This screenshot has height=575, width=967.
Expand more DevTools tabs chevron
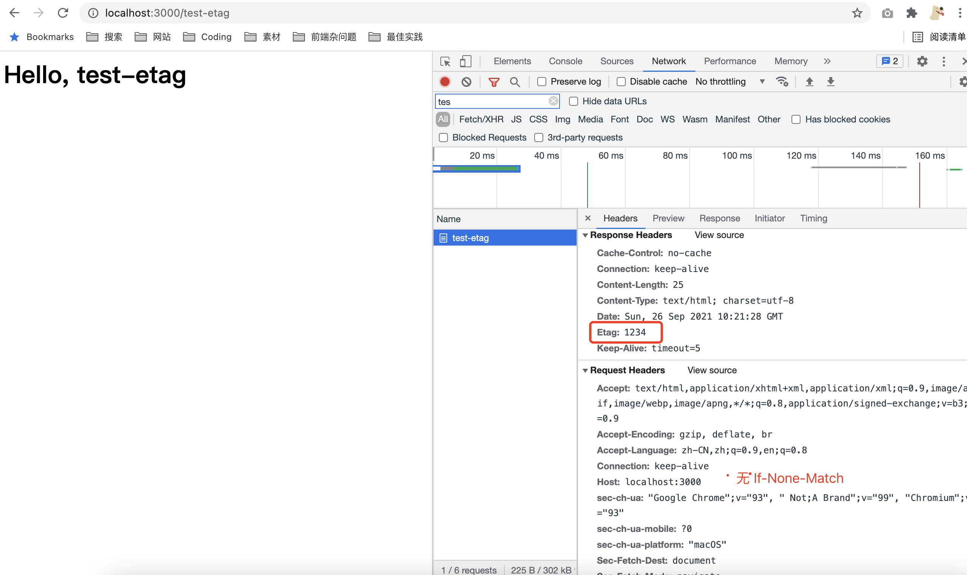(827, 61)
